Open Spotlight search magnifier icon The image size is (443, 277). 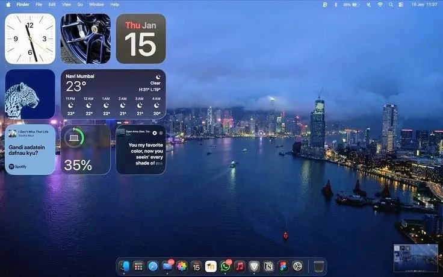(x=391, y=5)
